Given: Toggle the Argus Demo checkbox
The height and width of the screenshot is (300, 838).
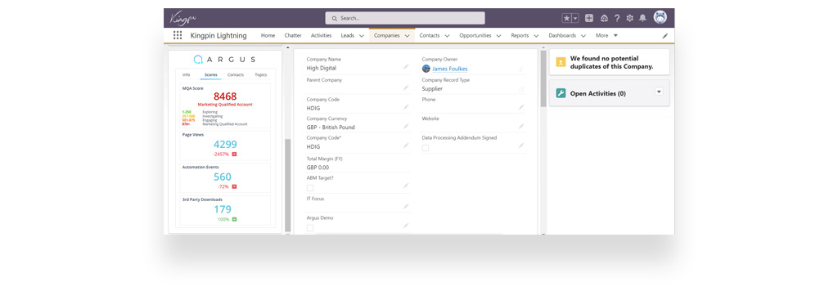Looking at the screenshot, I should [x=310, y=228].
